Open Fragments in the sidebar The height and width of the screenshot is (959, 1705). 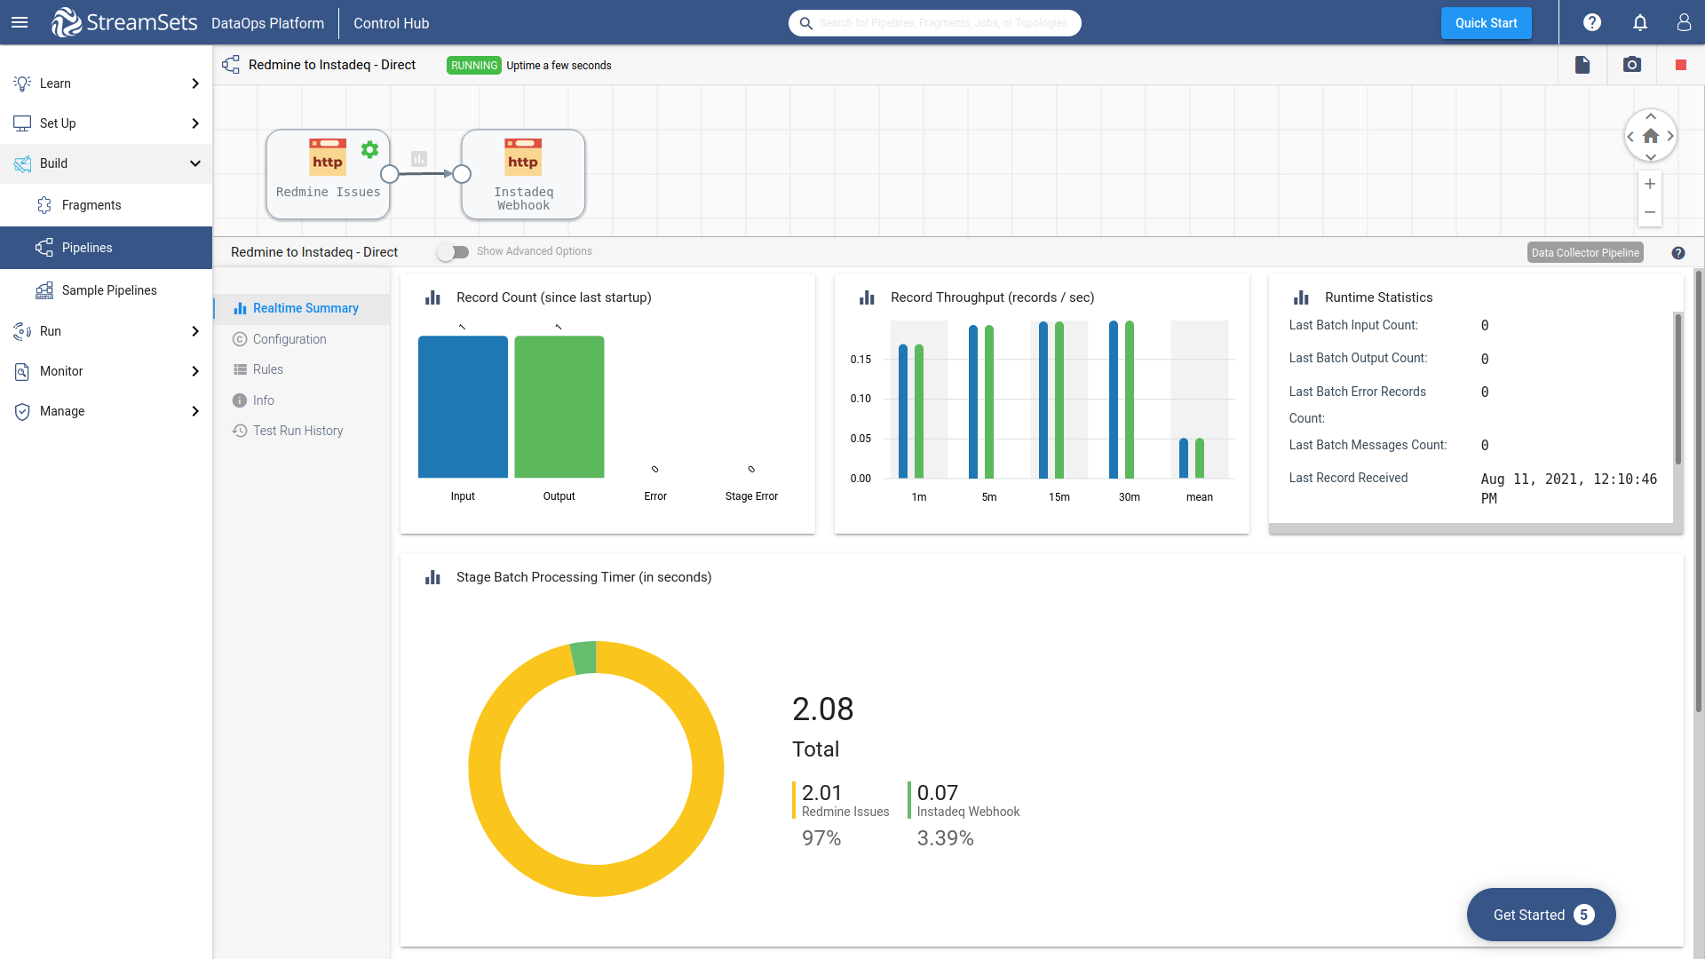tap(106, 205)
